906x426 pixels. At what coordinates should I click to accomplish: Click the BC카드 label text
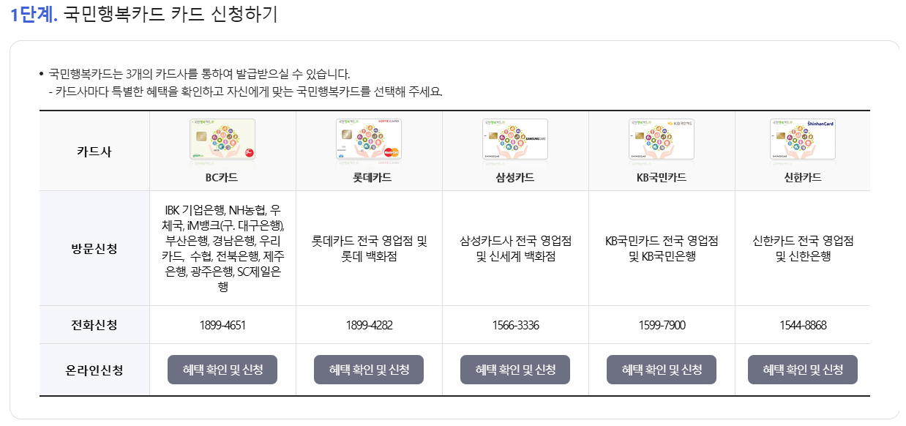point(222,176)
